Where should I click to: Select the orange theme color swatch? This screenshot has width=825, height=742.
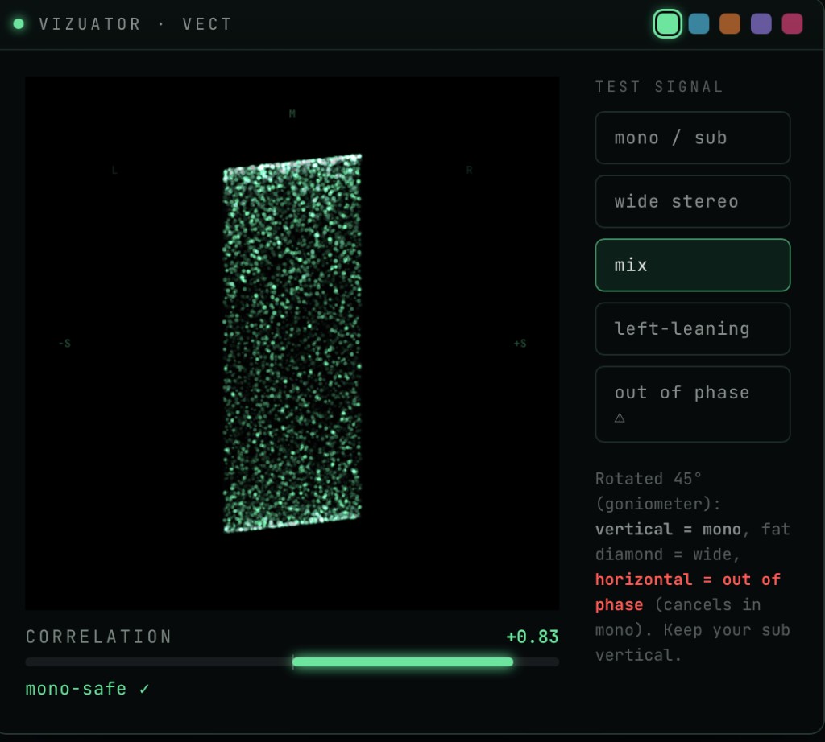pyautogui.click(x=730, y=23)
